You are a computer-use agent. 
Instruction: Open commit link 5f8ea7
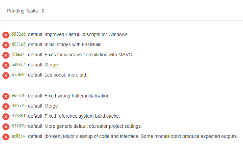18,55
